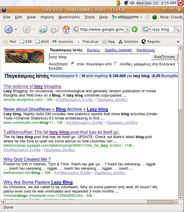Open the Back button history dropdown arrow
This screenshot has width=184, height=212.
16,29
